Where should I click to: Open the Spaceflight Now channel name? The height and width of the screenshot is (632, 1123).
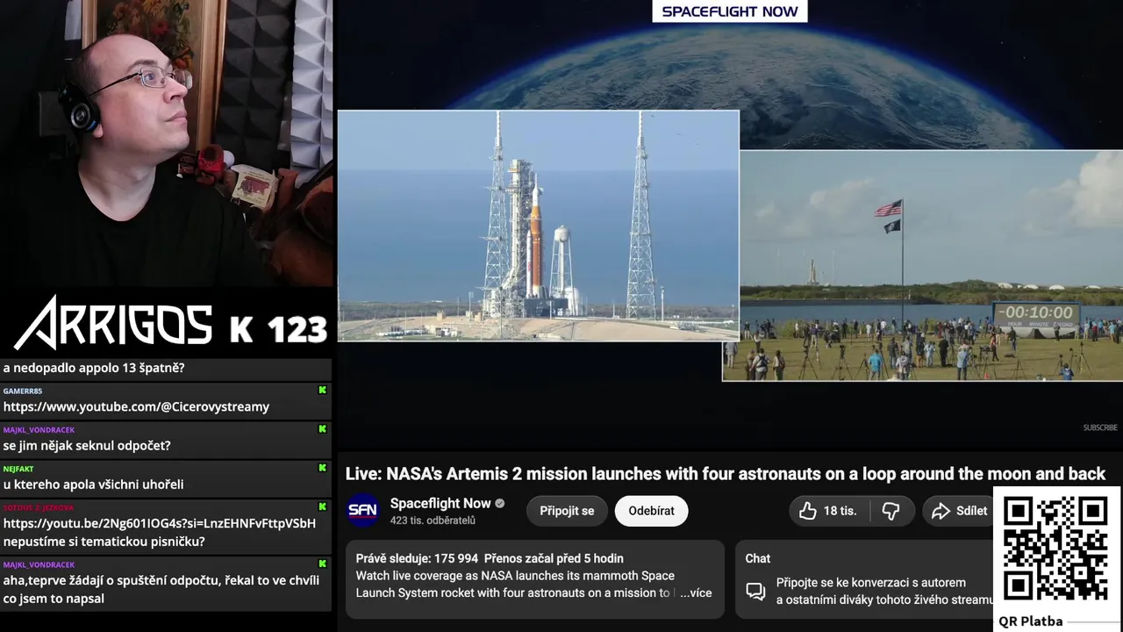[440, 503]
